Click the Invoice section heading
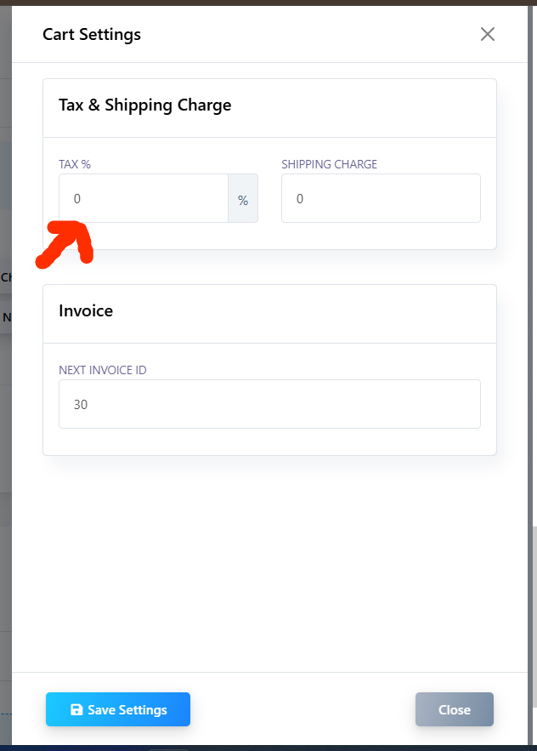 point(86,311)
